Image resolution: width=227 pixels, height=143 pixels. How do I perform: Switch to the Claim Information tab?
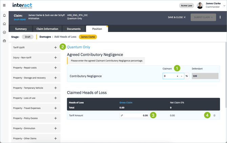(47, 29)
